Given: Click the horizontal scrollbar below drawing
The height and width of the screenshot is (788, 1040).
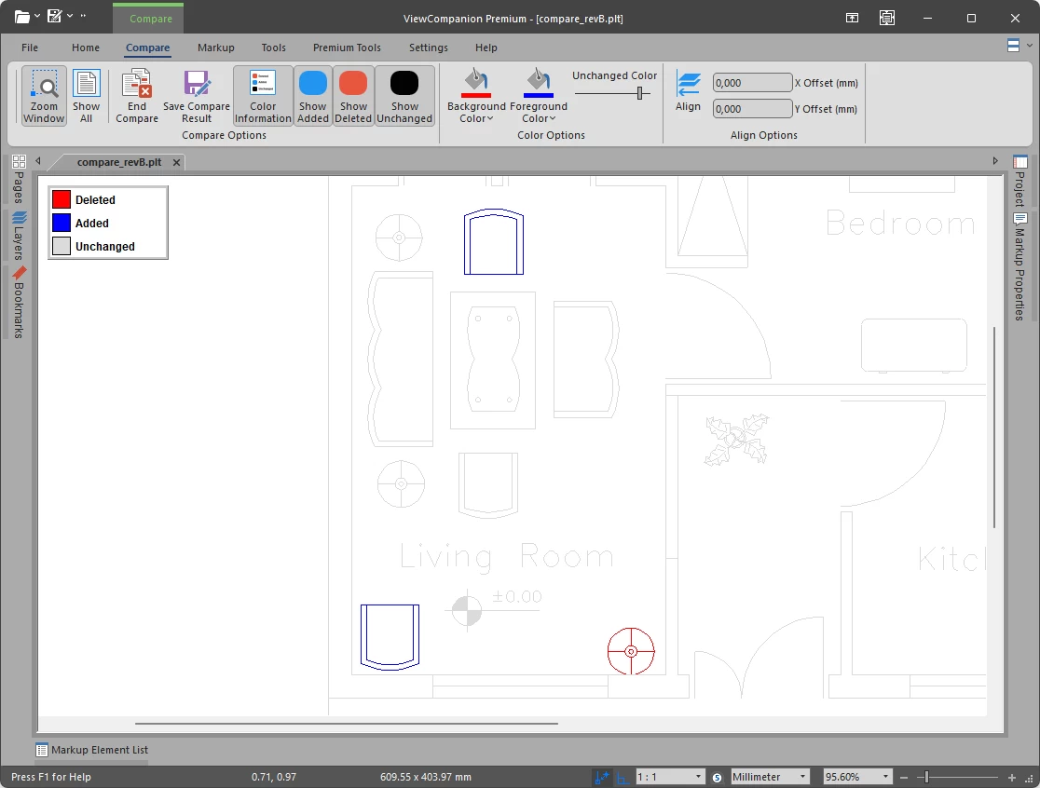Looking at the screenshot, I should [x=347, y=724].
